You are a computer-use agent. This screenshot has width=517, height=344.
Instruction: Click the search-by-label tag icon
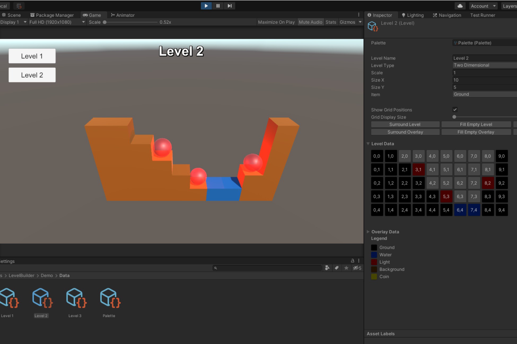pyautogui.click(x=337, y=268)
